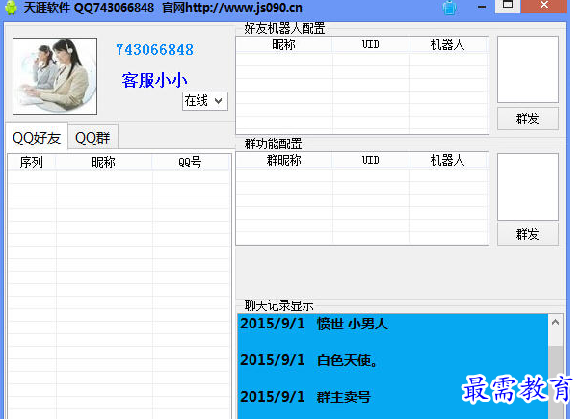Click 机器人 header in 好友机器人配置 table
The width and height of the screenshot is (581, 419).
click(448, 45)
